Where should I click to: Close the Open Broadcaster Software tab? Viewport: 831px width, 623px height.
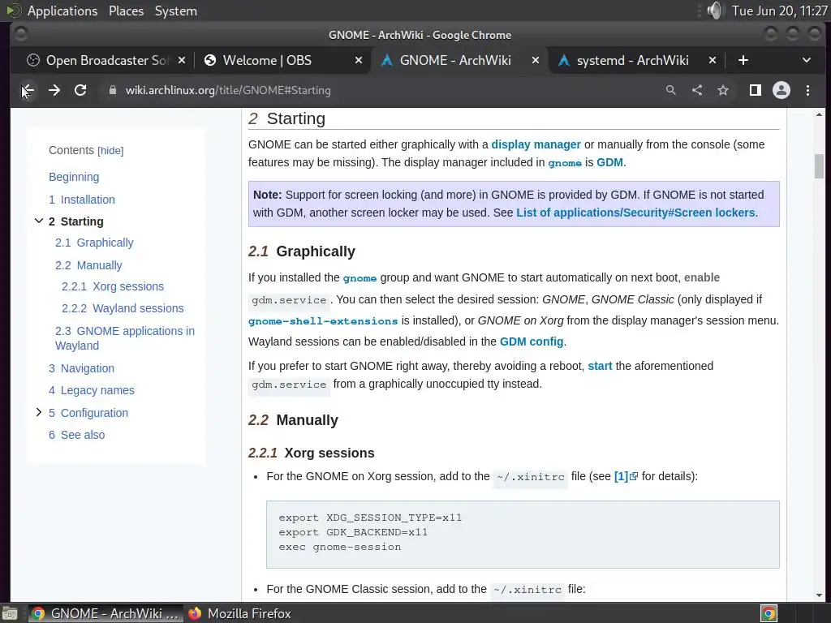click(x=182, y=60)
